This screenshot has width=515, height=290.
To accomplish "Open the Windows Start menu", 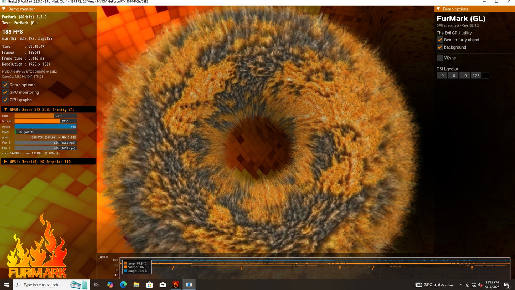I will (6, 285).
